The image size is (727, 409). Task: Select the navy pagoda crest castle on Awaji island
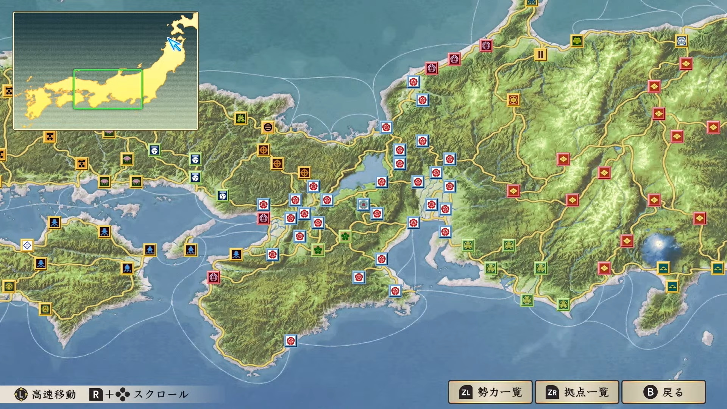[190, 250]
